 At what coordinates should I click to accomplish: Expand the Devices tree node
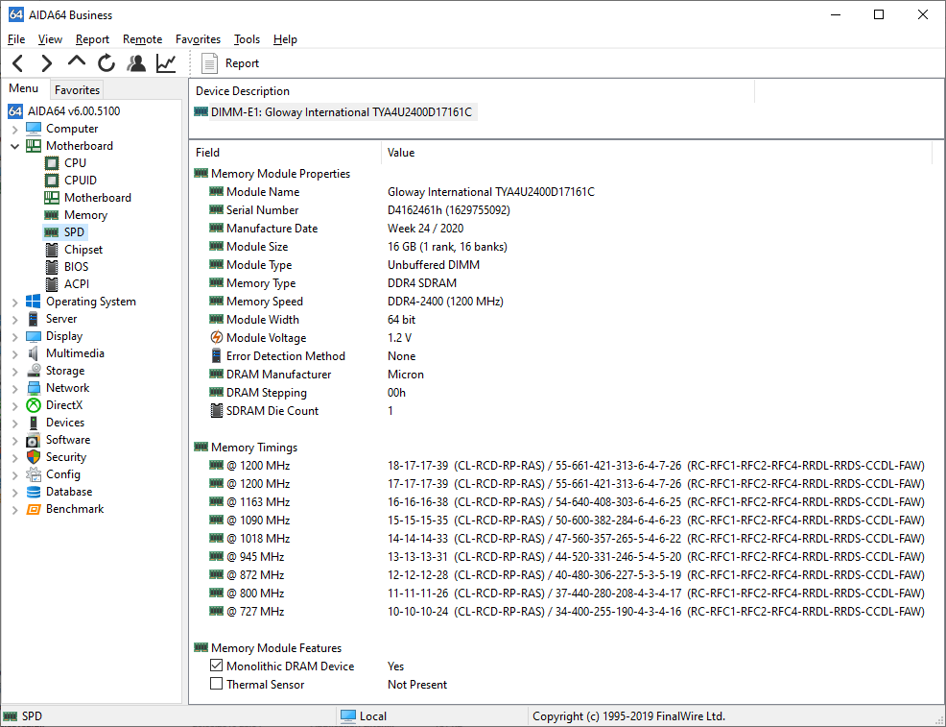point(15,423)
